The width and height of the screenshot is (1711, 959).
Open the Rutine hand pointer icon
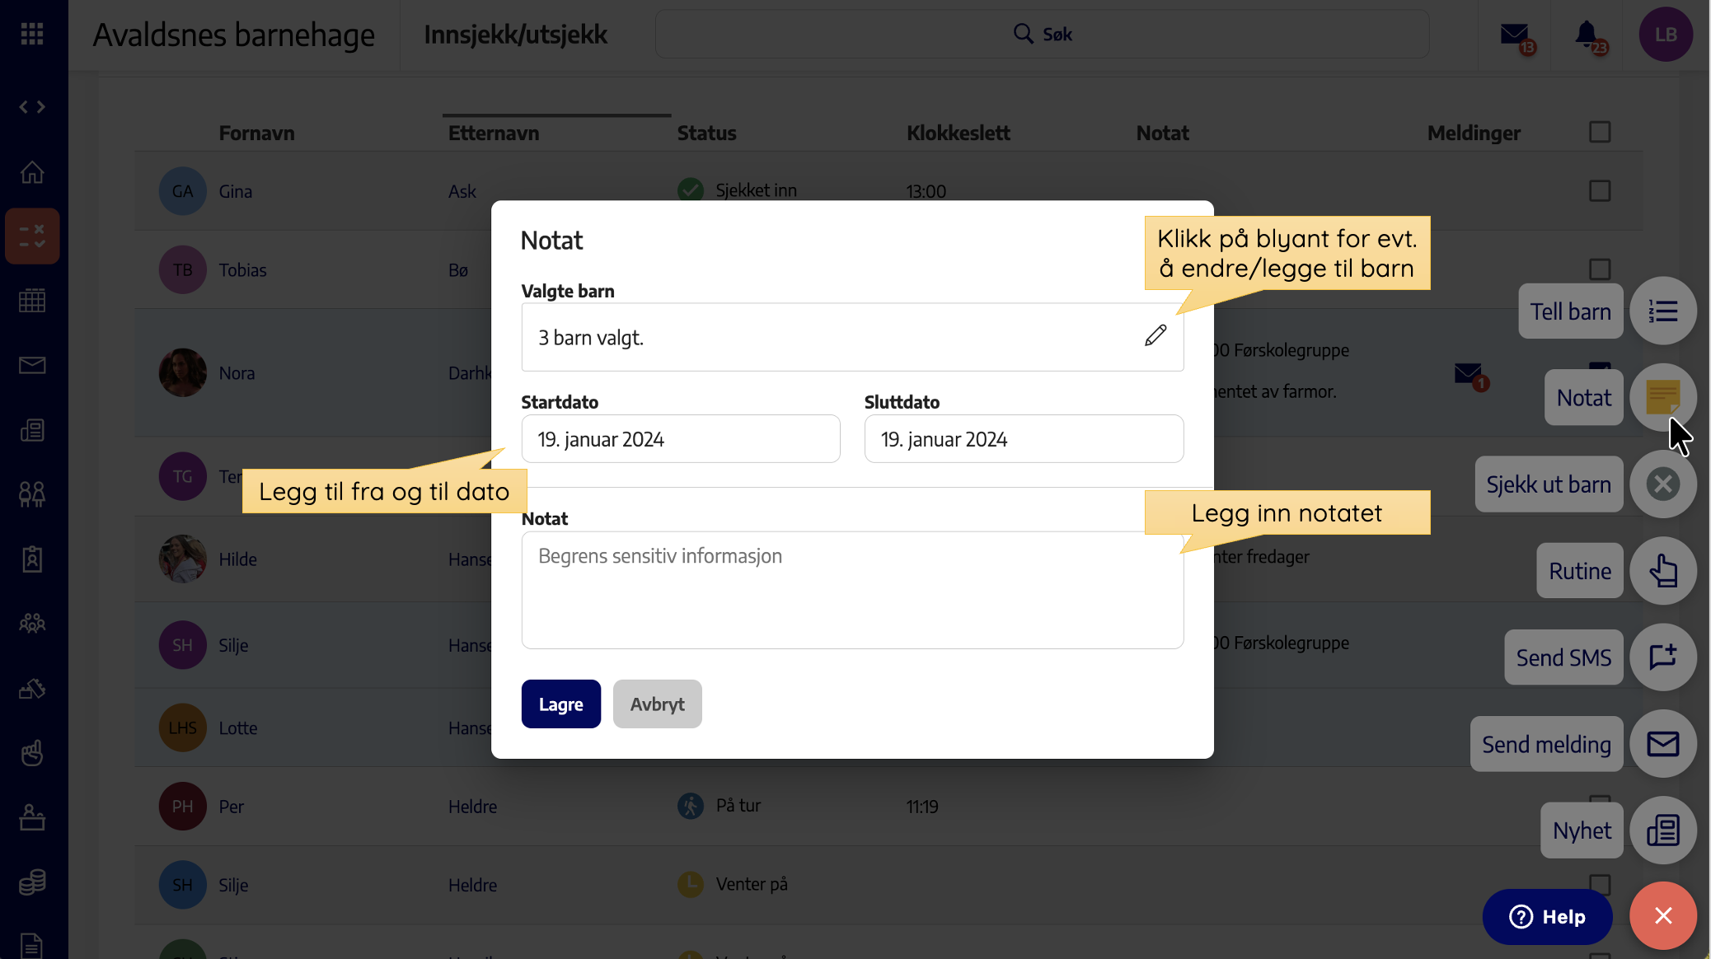click(1662, 570)
